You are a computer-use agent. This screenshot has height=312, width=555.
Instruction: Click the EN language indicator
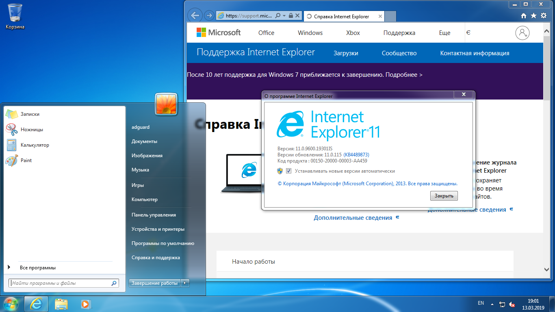pyautogui.click(x=481, y=303)
